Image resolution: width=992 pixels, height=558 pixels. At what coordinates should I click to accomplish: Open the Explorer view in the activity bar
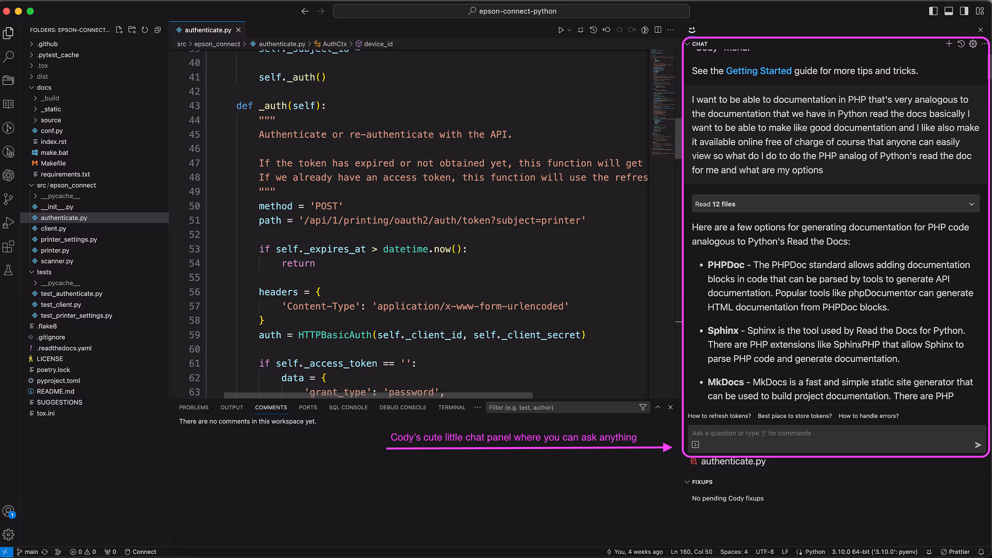(8, 33)
